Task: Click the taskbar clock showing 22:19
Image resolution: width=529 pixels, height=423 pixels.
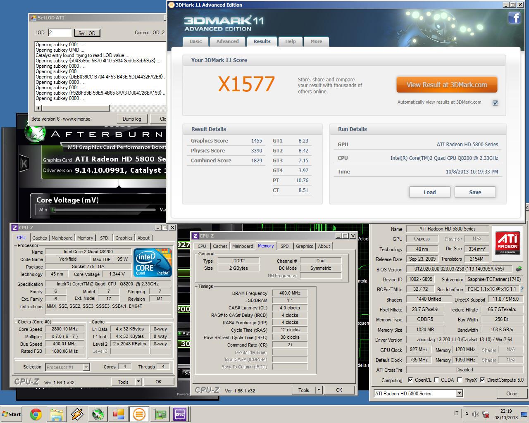Action: tap(506, 411)
